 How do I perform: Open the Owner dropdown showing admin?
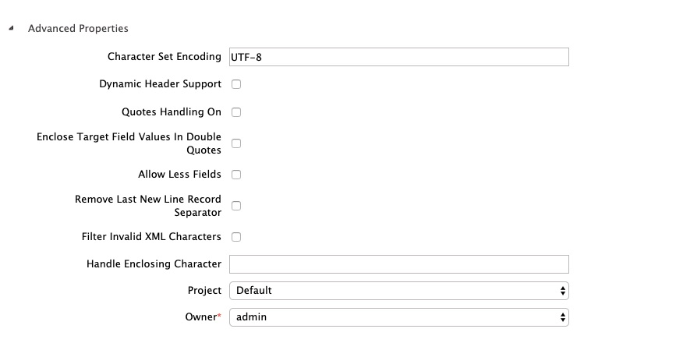click(398, 317)
